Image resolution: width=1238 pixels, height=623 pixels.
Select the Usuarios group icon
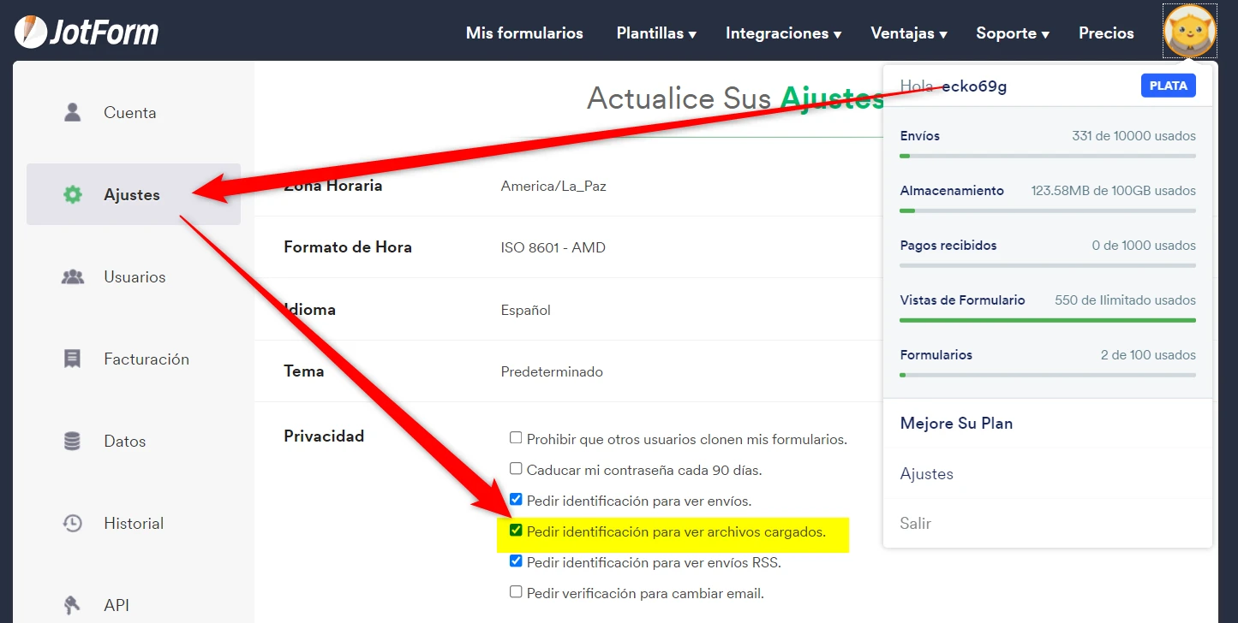pyautogui.click(x=73, y=276)
